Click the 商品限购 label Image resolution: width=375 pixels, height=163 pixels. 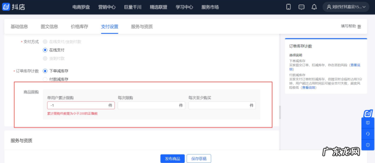31,92
